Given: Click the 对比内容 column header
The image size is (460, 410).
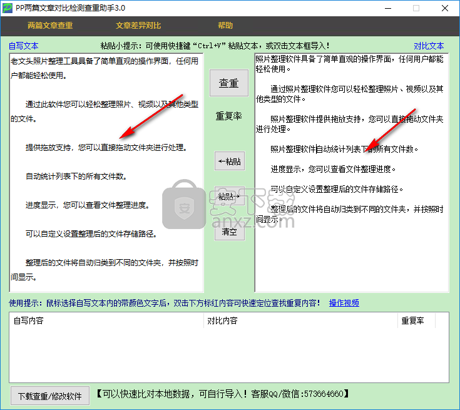Looking at the screenshot, I should 300,320.
